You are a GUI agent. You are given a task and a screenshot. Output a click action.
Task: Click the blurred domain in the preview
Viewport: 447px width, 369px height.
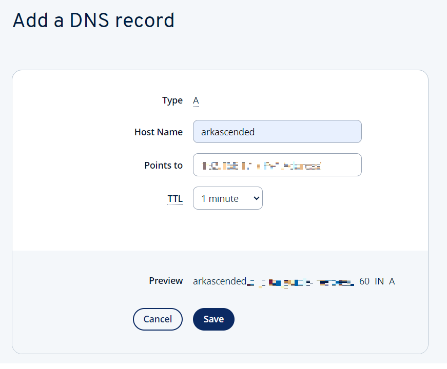[x=300, y=282]
